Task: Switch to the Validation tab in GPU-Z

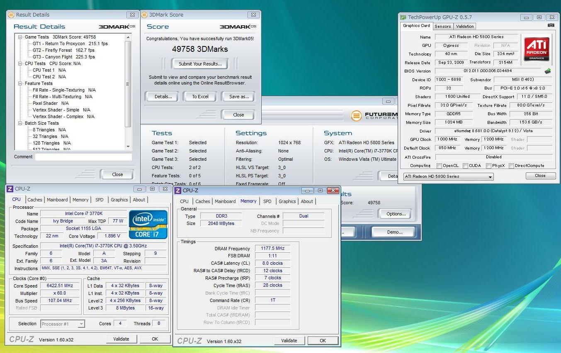Action: (464, 26)
